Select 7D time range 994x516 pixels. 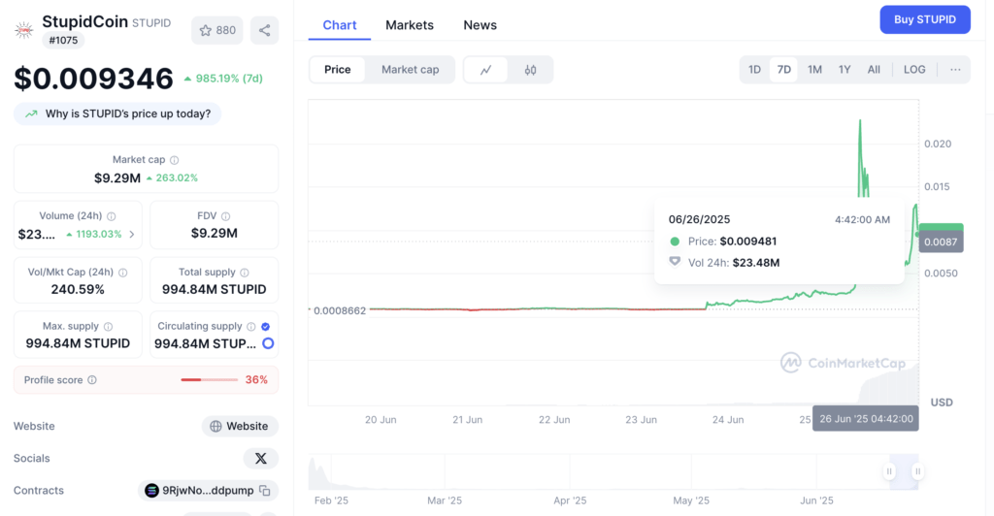(x=784, y=70)
